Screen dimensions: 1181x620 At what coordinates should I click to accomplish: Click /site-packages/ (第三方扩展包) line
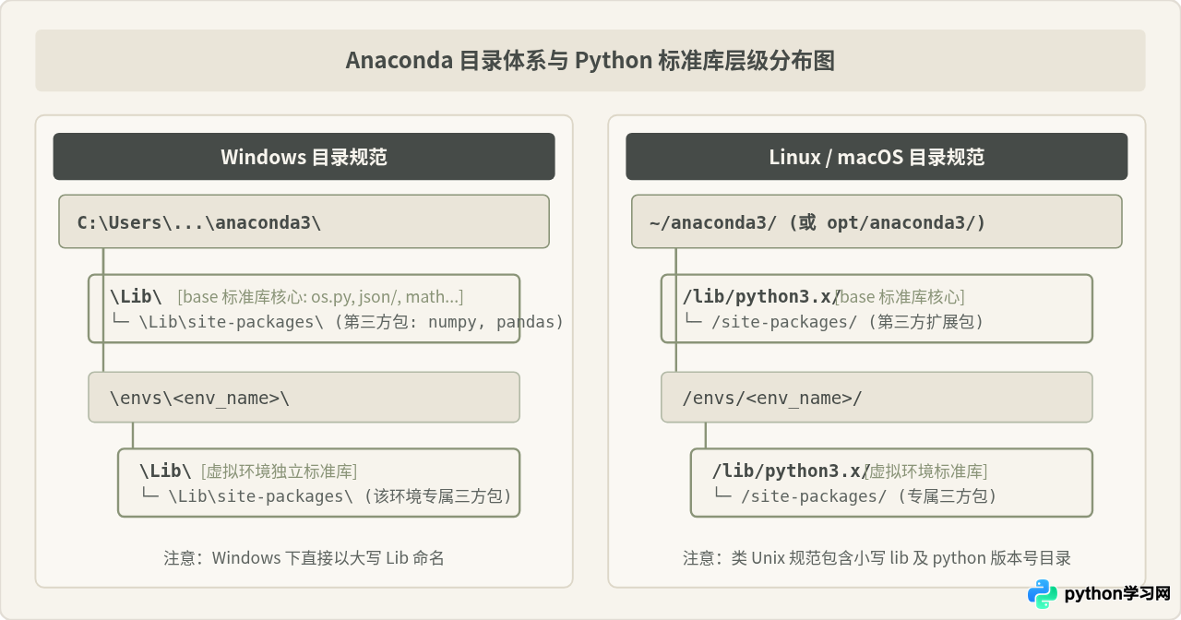point(834,322)
